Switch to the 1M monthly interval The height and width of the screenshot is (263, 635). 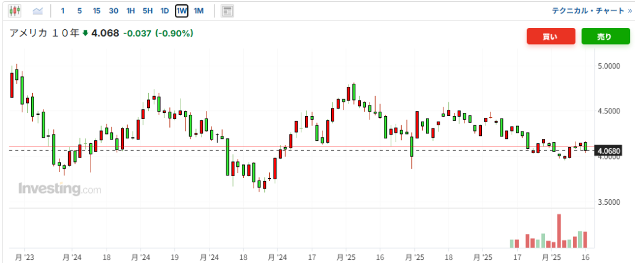198,11
